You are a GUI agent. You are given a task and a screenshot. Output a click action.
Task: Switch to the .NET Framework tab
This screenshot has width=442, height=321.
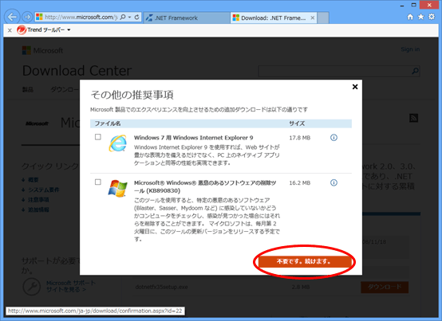(187, 18)
